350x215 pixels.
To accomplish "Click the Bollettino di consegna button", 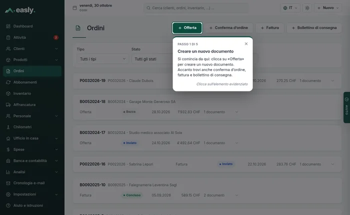I will [314, 28].
